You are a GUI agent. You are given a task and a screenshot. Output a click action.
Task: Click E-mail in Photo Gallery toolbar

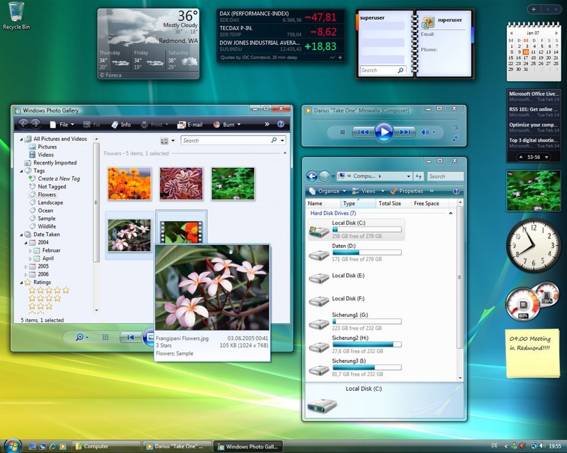[x=190, y=124]
